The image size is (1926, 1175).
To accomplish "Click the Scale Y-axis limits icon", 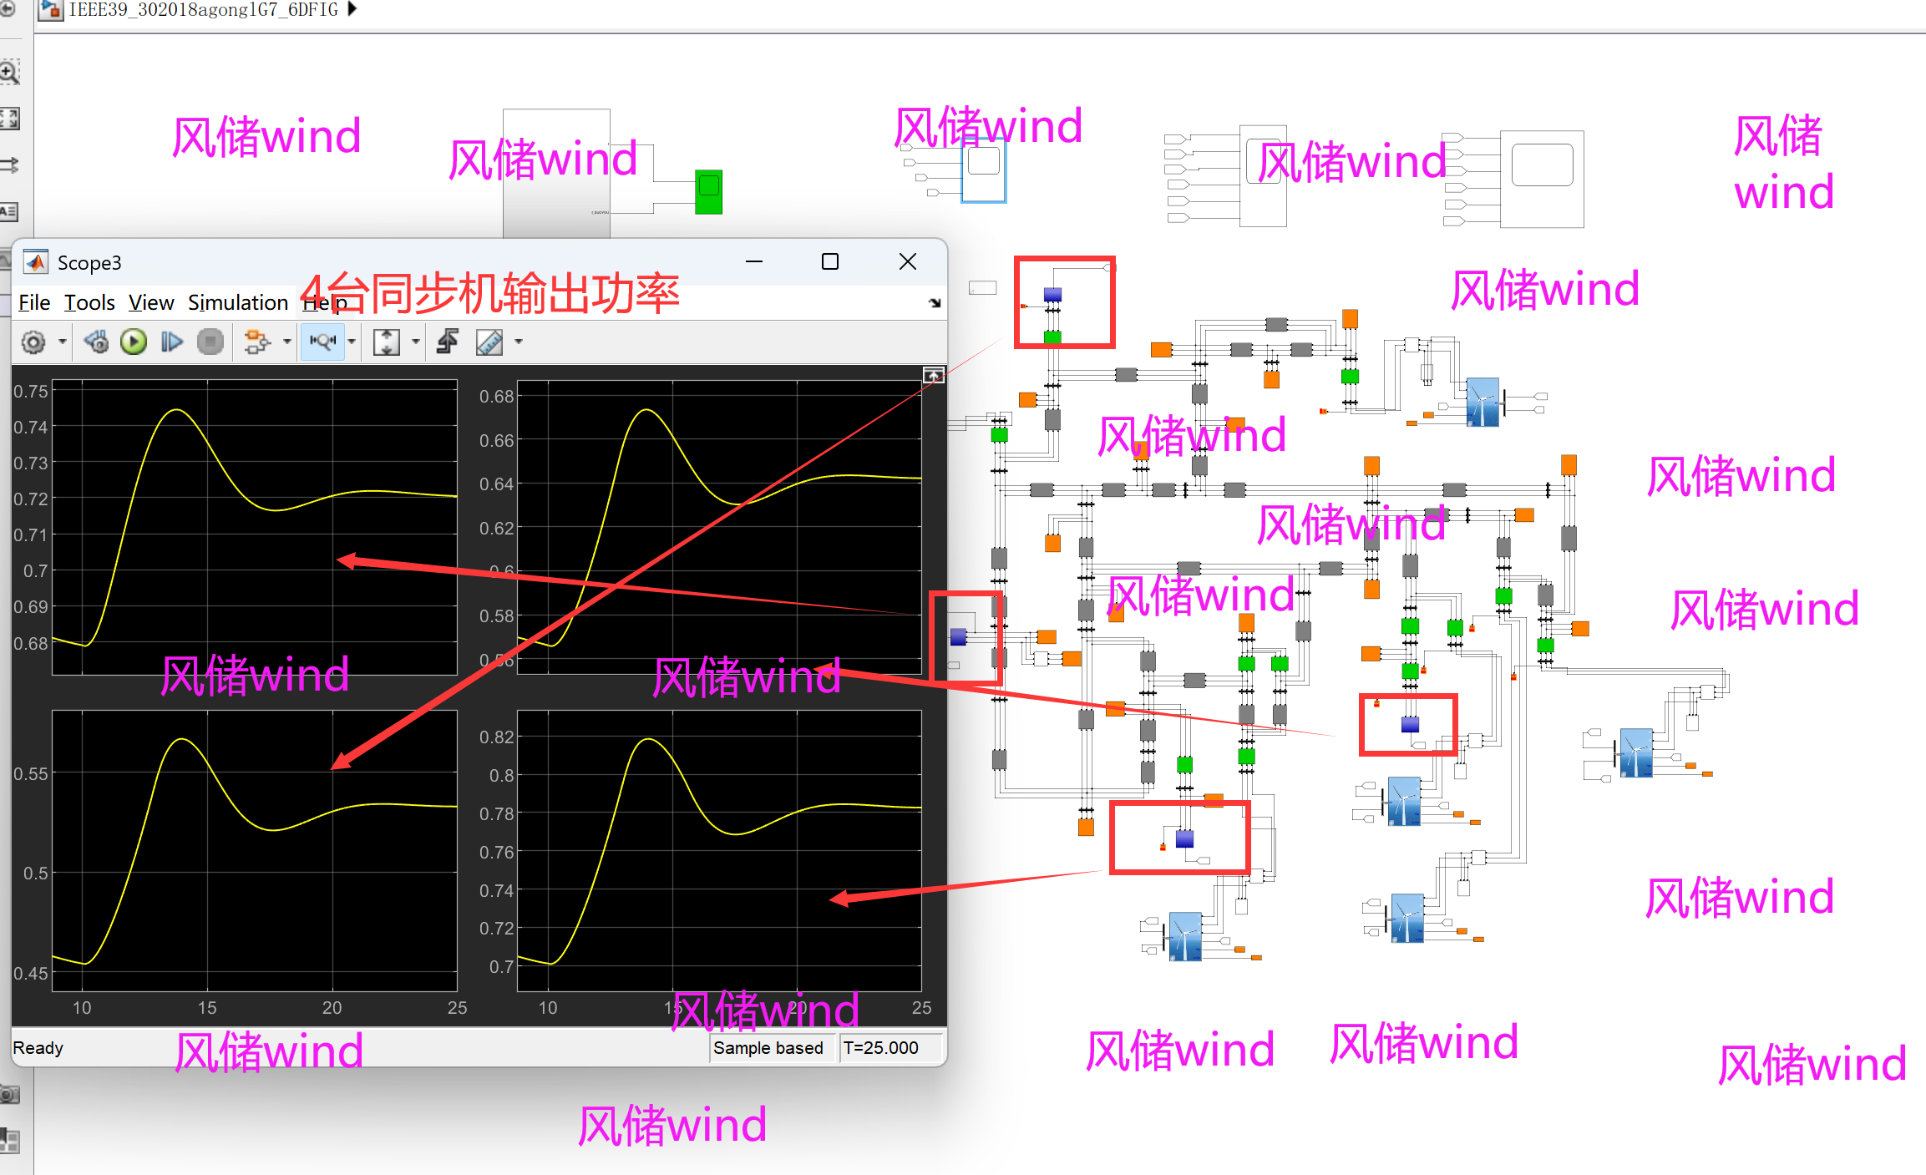I will 387,342.
